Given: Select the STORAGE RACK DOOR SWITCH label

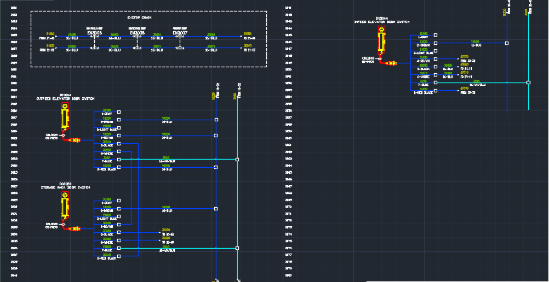Looking at the screenshot, I should [x=66, y=187].
